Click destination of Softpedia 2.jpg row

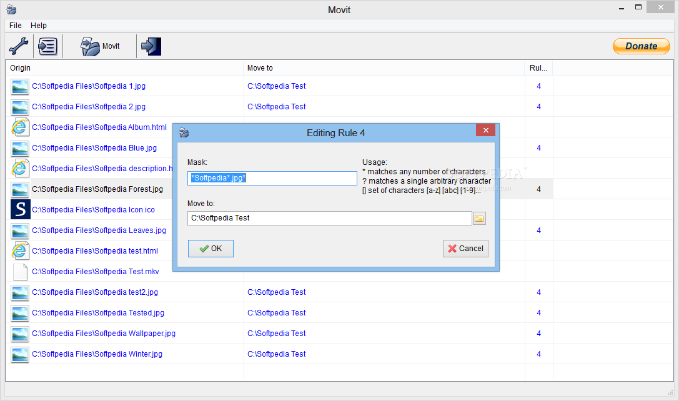[x=276, y=107]
